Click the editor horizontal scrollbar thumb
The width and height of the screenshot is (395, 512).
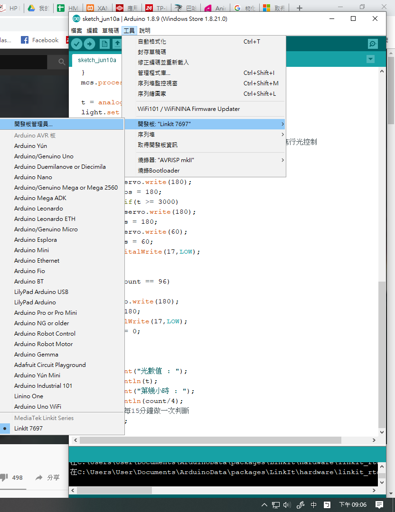(x=211, y=440)
